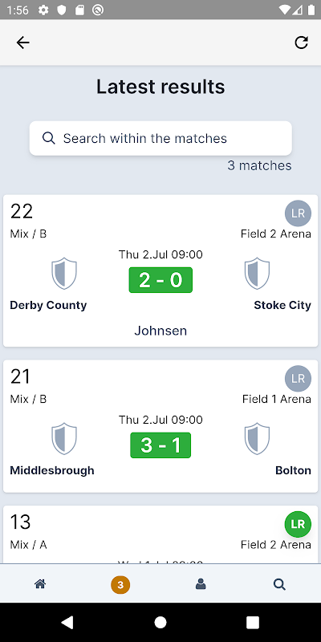This screenshot has height=642, width=321.
Task: Focus the Search within the matches field
Action: pos(160,138)
